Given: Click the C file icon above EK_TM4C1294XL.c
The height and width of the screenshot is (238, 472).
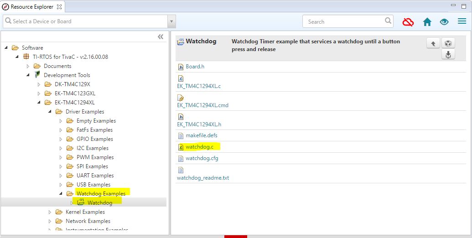Looking at the screenshot, I should point(181,79).
